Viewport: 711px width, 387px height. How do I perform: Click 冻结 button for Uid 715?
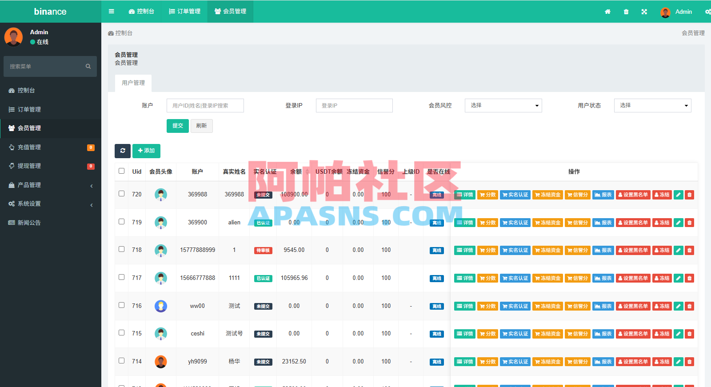(662, 334)
